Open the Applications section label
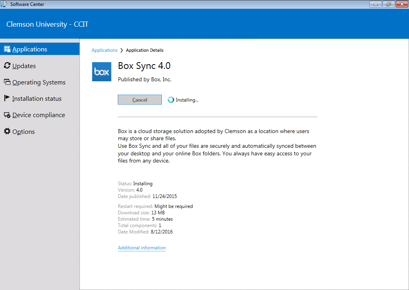Viewport: 409px width, 290px height. 30,49
